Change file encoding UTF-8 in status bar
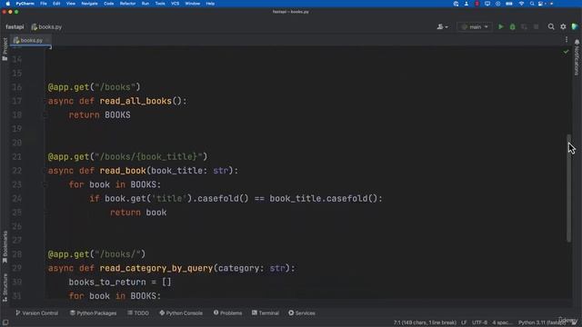This screenshot has height=327, width=582. click(x=479, y=322)
